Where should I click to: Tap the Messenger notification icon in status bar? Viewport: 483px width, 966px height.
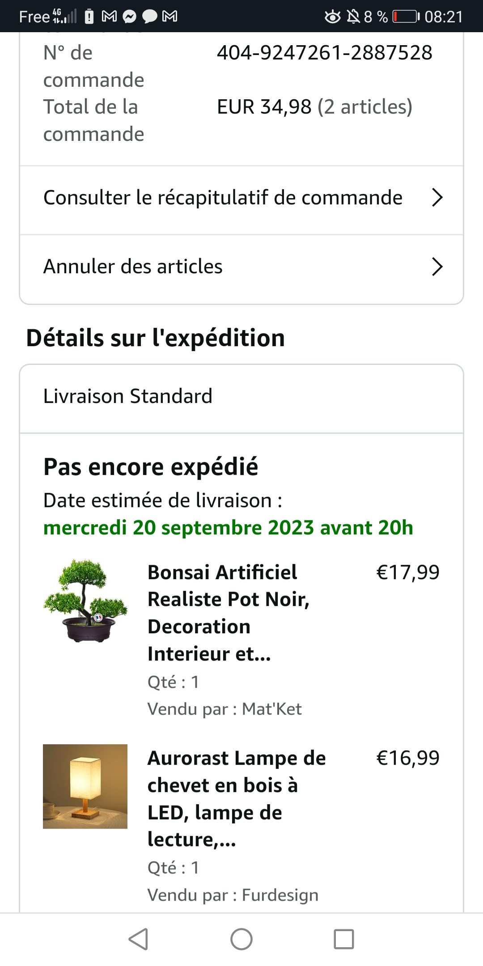click(130, 17)
